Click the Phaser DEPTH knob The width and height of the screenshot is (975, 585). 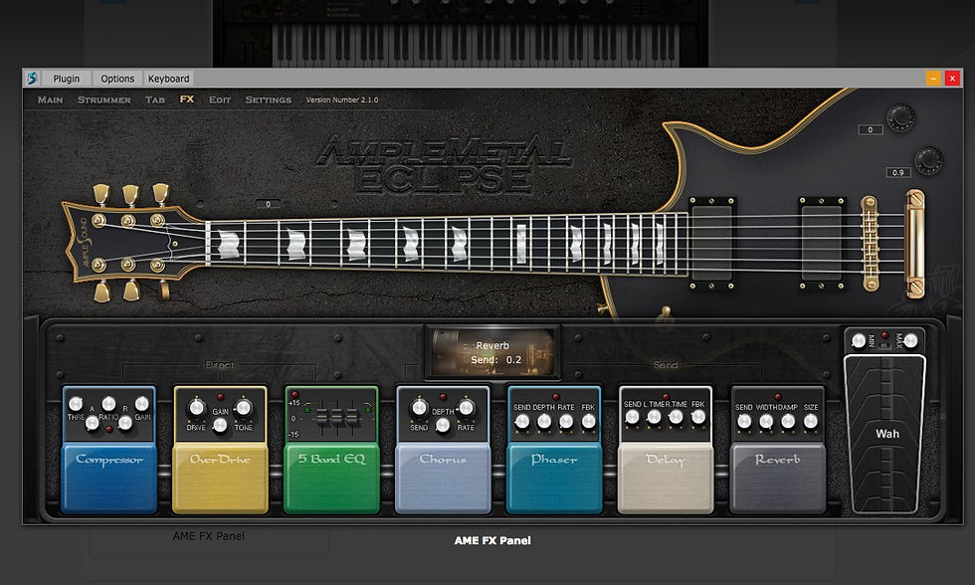tap(544, 422)
